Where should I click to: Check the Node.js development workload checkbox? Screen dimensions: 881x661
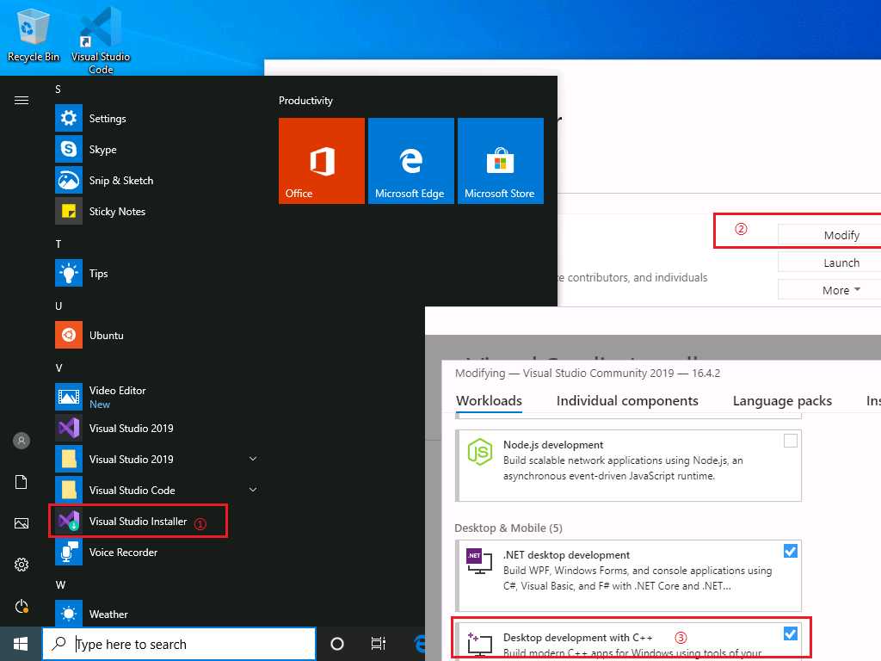(x=791, y=441)
